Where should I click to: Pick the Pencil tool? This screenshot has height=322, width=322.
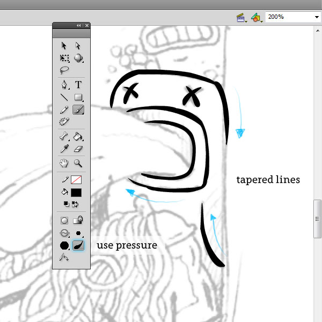64,110
